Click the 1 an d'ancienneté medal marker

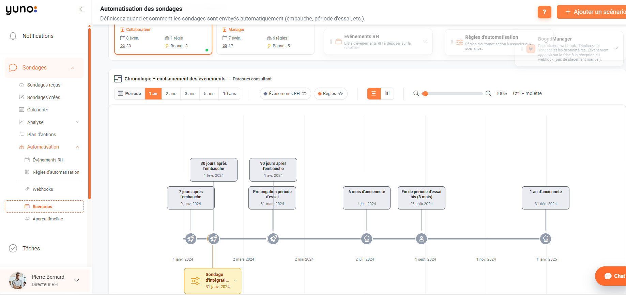[x=546, y=239]
